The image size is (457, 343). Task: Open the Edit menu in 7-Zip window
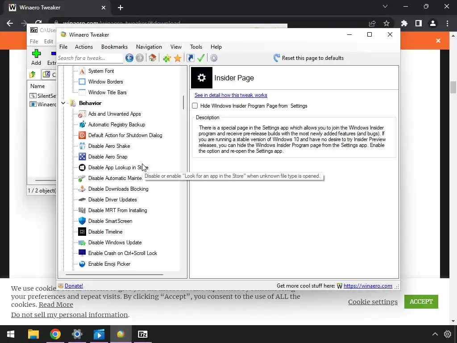pyautogui.click(x=49, y=42)
